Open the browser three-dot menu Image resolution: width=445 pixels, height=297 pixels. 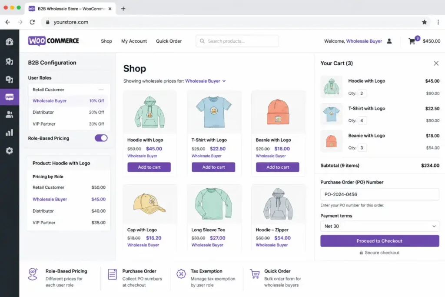[438, 22]
